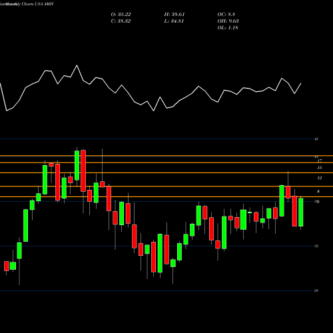Click the highest peak of the white indicator line
333x333 pixels.
[77, 65]
